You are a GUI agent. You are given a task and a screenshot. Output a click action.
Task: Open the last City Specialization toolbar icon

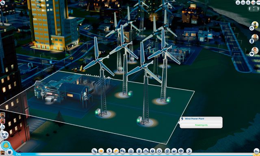[189, 151]
